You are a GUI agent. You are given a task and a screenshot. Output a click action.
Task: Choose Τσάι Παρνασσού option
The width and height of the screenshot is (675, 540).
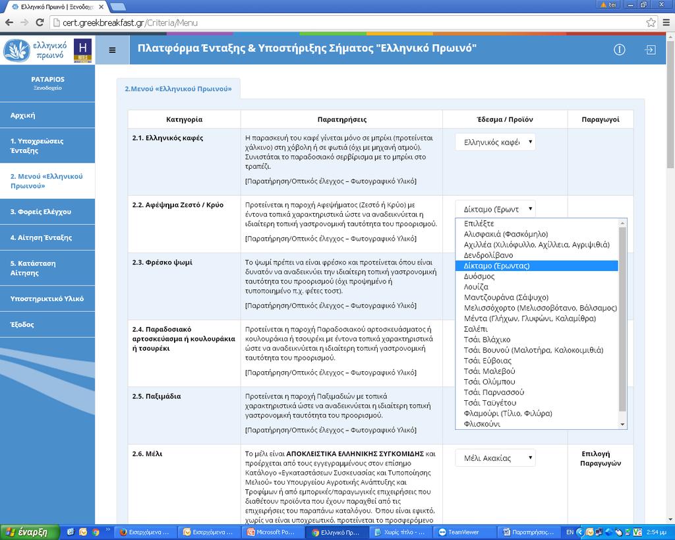pyautogui.click(x=537, y=392)
